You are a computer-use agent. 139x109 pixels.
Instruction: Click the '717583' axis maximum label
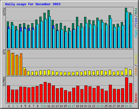click(x=4, y=81)
